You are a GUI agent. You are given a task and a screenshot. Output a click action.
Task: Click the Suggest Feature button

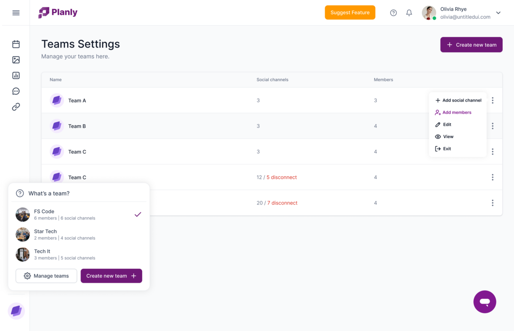[x=350, y=12]
